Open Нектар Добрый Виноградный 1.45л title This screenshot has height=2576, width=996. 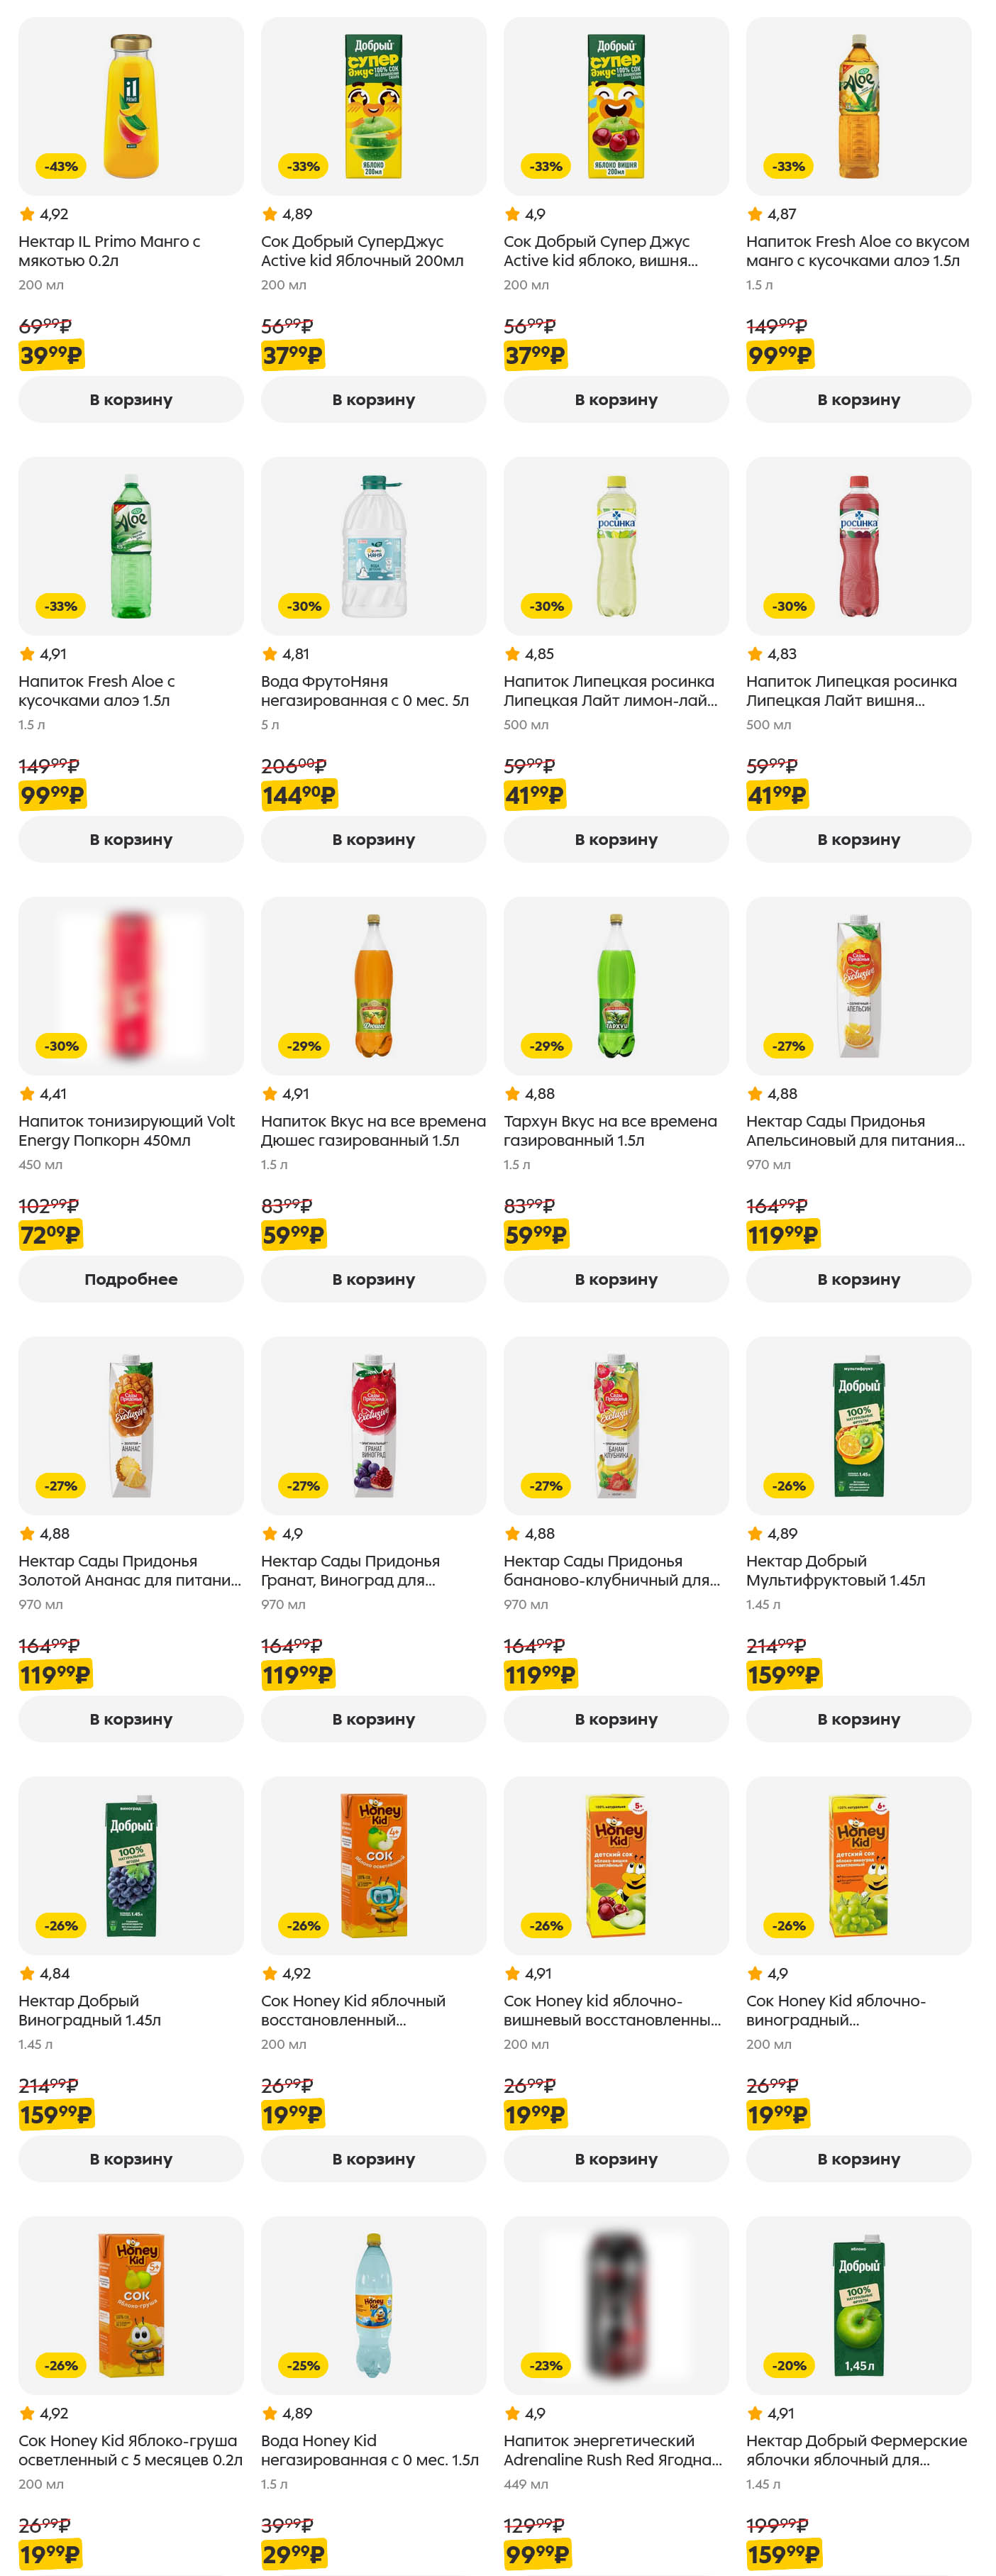89,2010
